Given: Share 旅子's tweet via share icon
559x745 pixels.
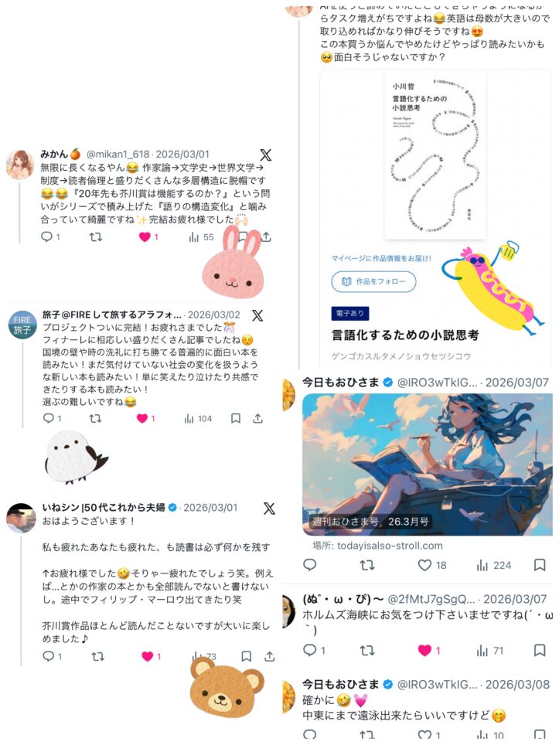Looking at the screenshot, I should (257, 418).
